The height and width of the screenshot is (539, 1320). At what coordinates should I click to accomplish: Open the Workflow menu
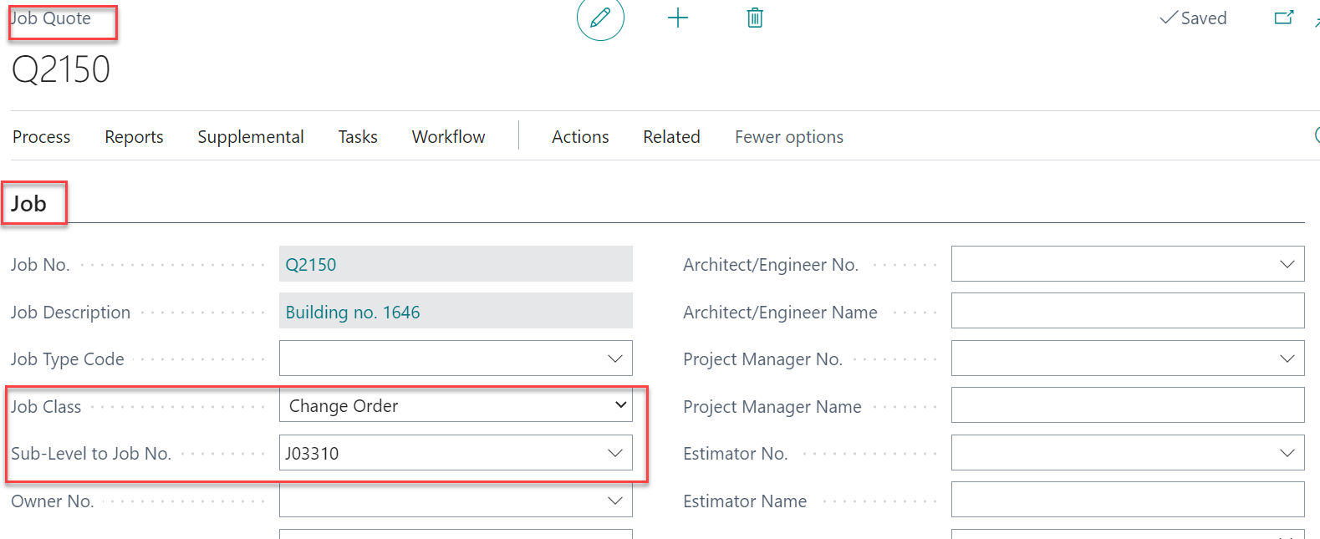coord(448,137)
